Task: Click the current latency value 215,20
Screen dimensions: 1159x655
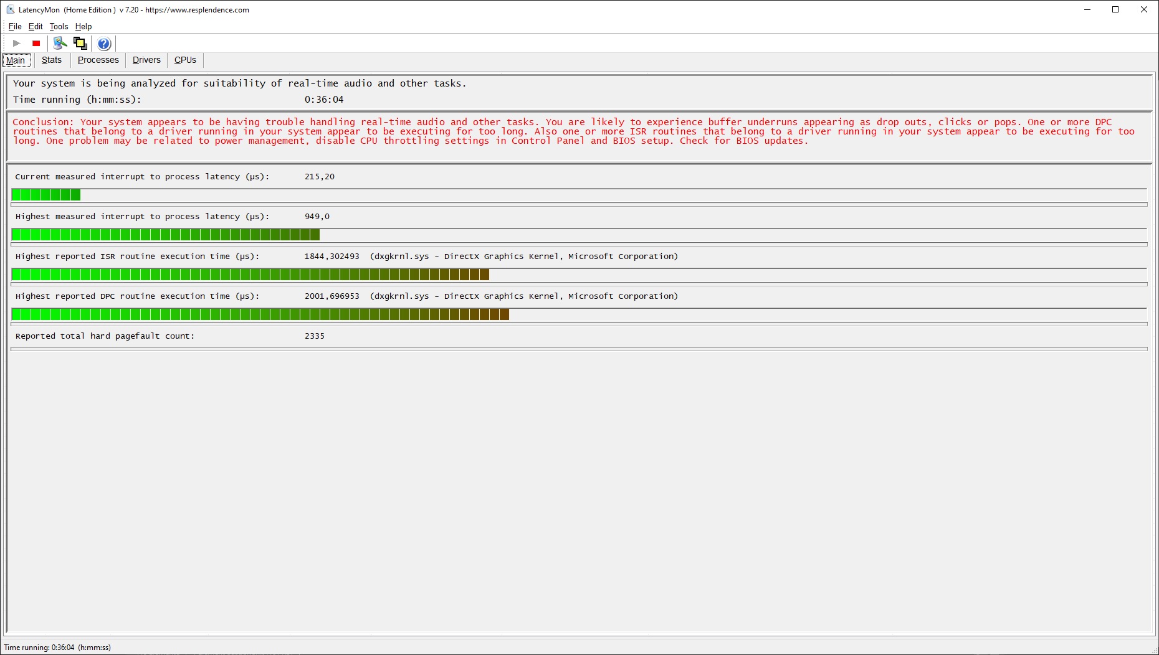Action: pyautogui.click(x=320, y=177)
